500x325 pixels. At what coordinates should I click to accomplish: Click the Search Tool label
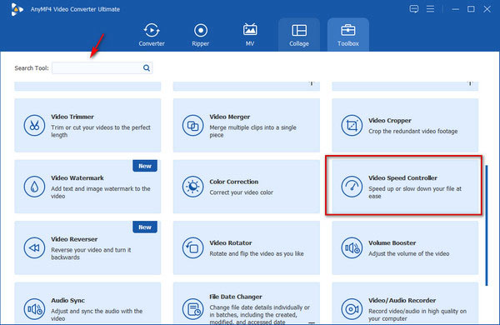[x=32, y=68]
